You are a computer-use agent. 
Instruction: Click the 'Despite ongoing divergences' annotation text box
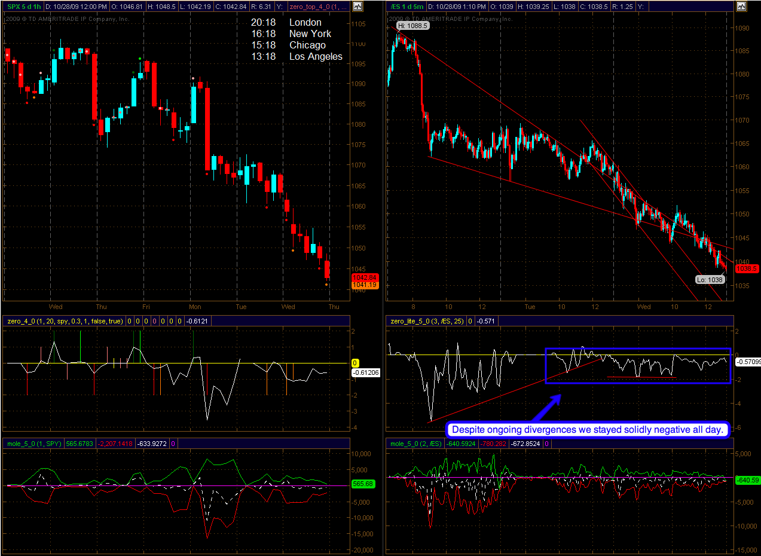tap(588, 429)
